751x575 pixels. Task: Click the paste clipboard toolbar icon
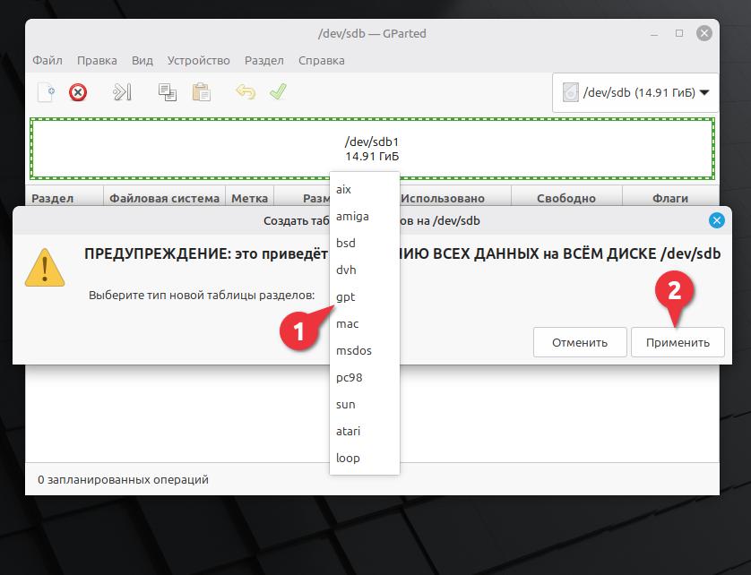(201, 92)
